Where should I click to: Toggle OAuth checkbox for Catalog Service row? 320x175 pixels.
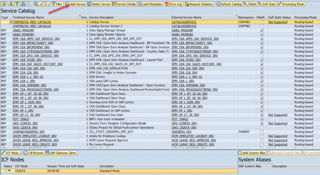point(262,22)
